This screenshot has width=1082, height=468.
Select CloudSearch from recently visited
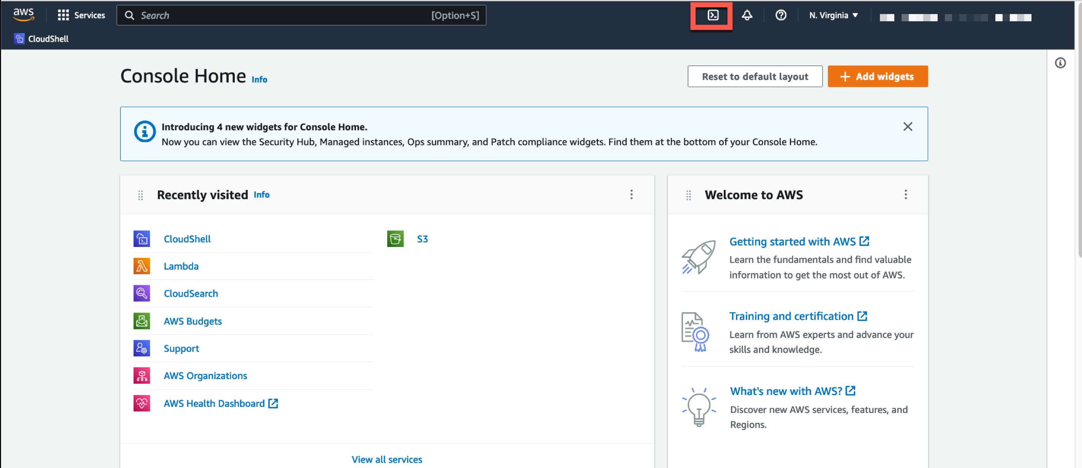pos(190,292)
